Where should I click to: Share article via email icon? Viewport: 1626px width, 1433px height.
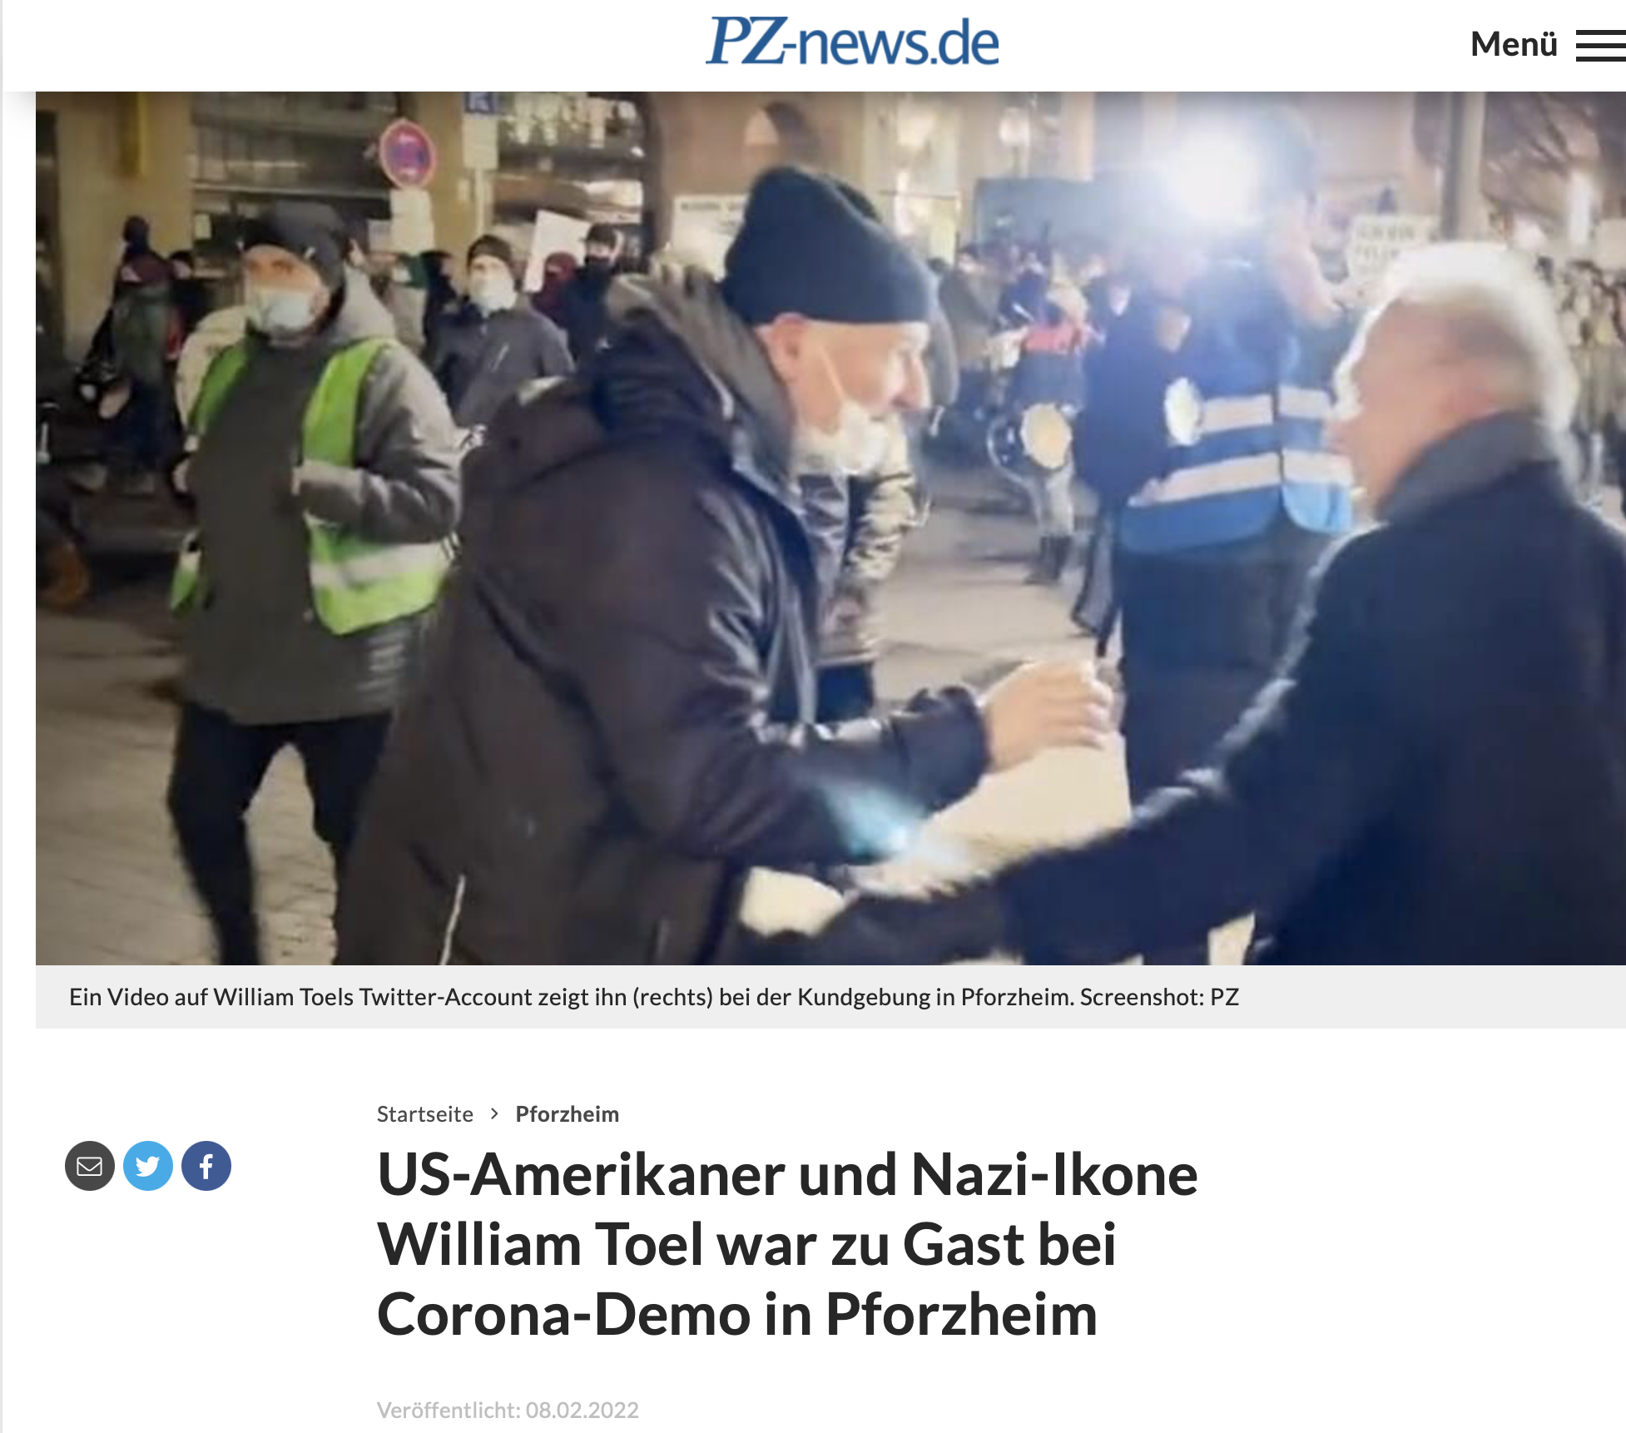click(x=90, y=1166)
